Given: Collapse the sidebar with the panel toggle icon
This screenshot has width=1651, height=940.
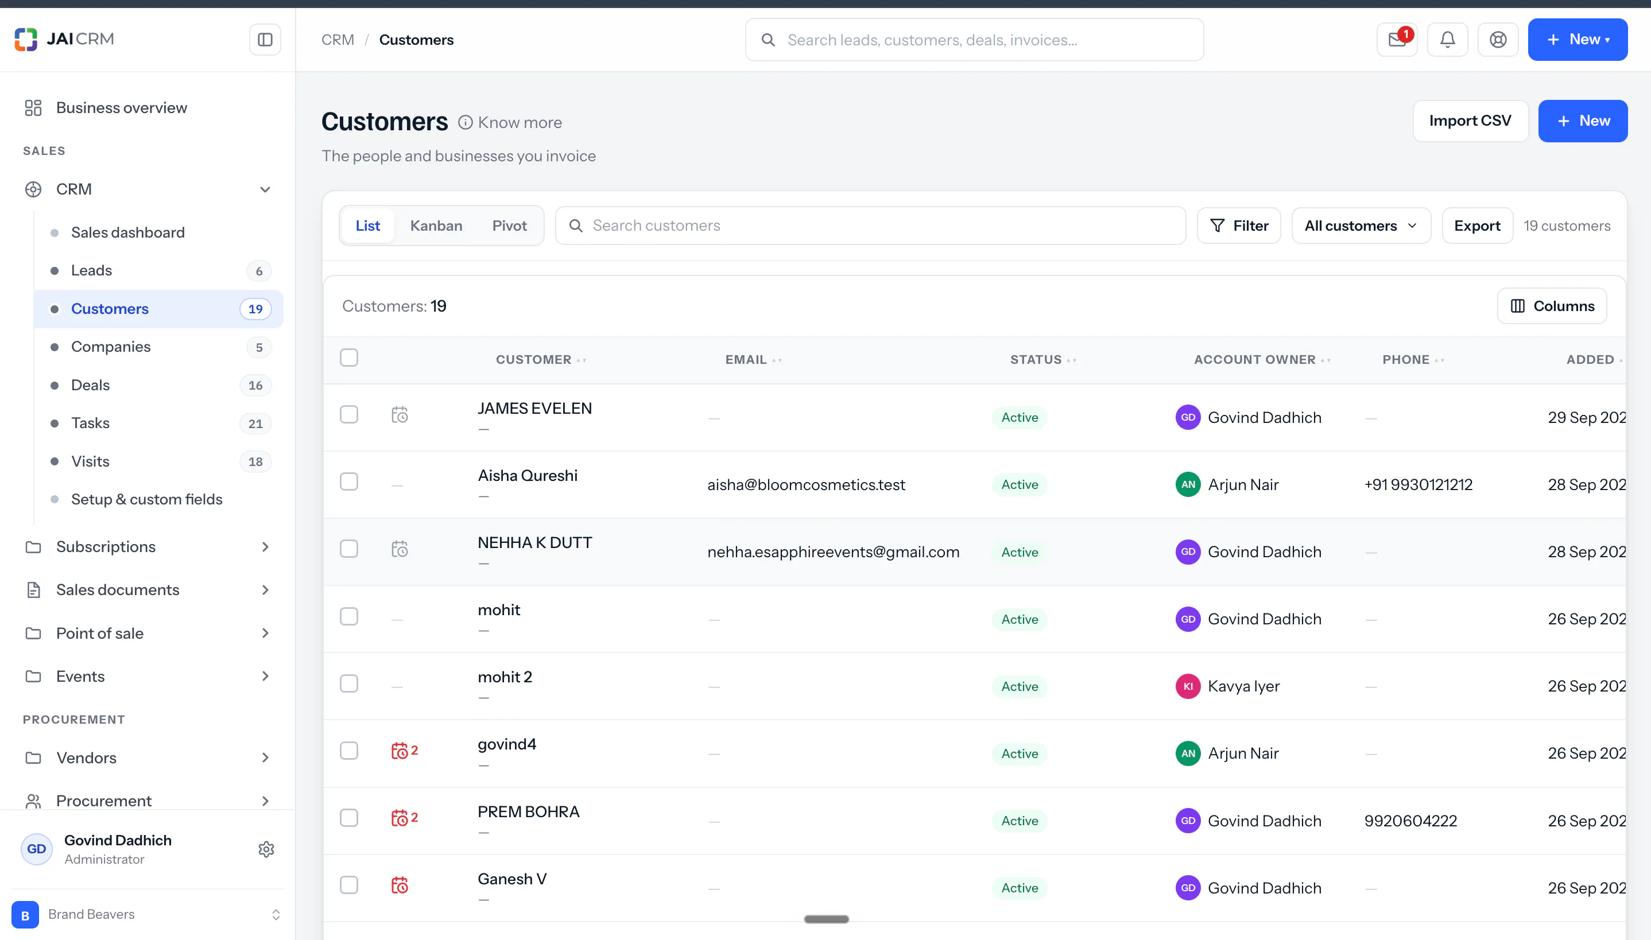Looking at the screenshot, I should pyautogui.click(x=265, y=40).
